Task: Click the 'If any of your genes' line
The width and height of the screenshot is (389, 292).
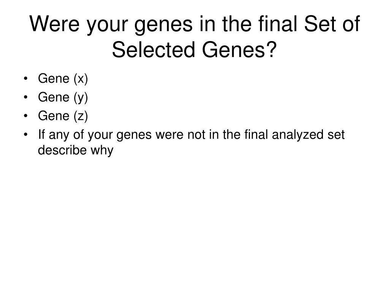Action: coord(191,135)
